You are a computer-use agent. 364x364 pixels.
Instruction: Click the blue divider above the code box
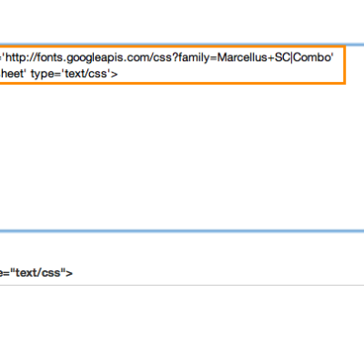[x=182, y=45]
